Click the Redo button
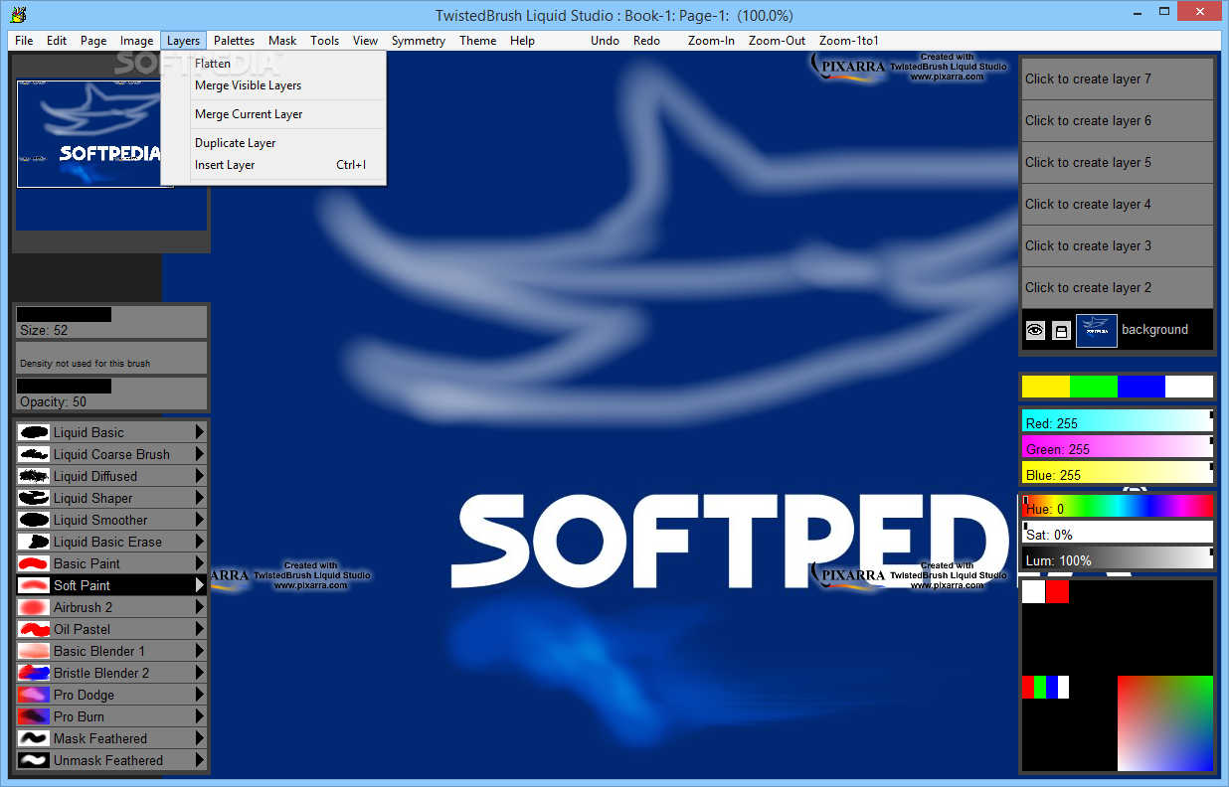 click(646, 41)
